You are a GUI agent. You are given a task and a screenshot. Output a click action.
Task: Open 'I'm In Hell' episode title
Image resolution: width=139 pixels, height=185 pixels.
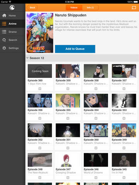point(117,173)
